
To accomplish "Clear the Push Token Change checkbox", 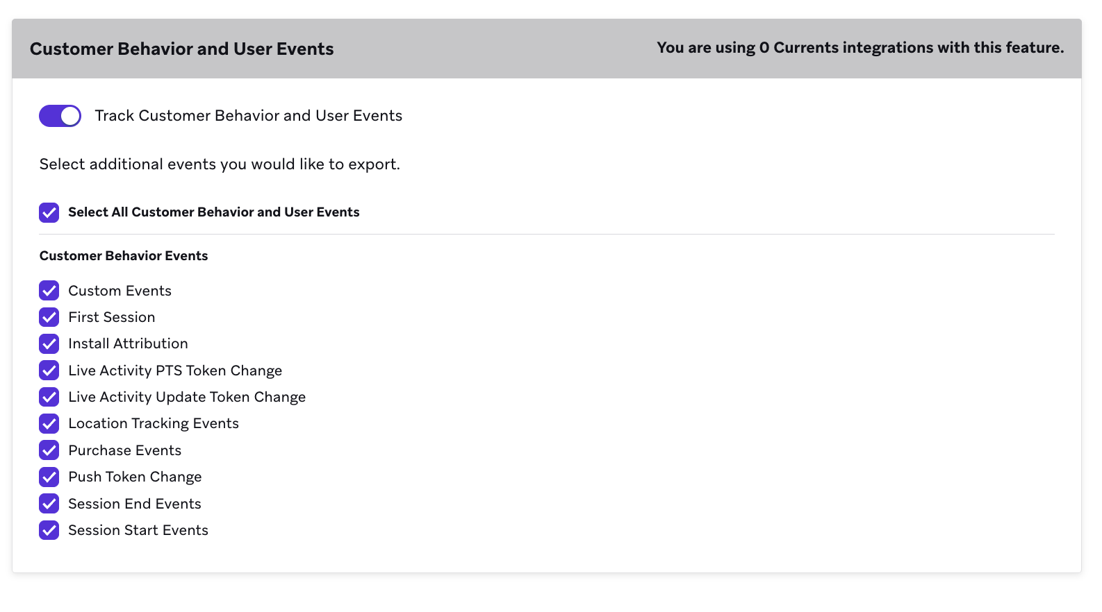I will (49, 477).
